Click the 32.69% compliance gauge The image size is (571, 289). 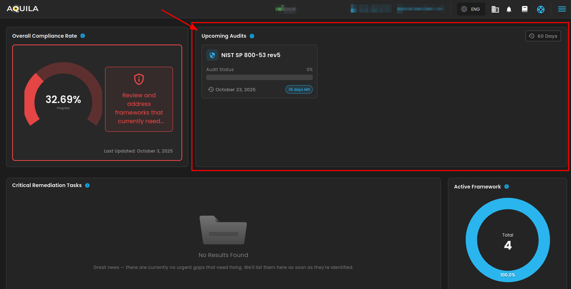[63, 99]
